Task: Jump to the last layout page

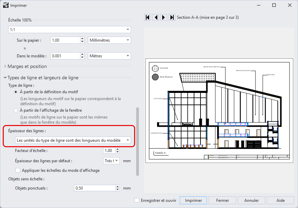Action: 172,17
